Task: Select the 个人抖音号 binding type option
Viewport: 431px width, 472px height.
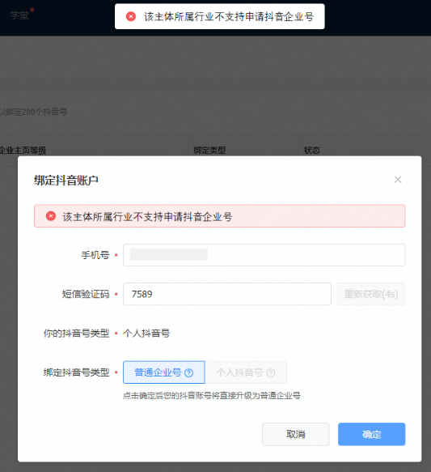Action: 246,372
